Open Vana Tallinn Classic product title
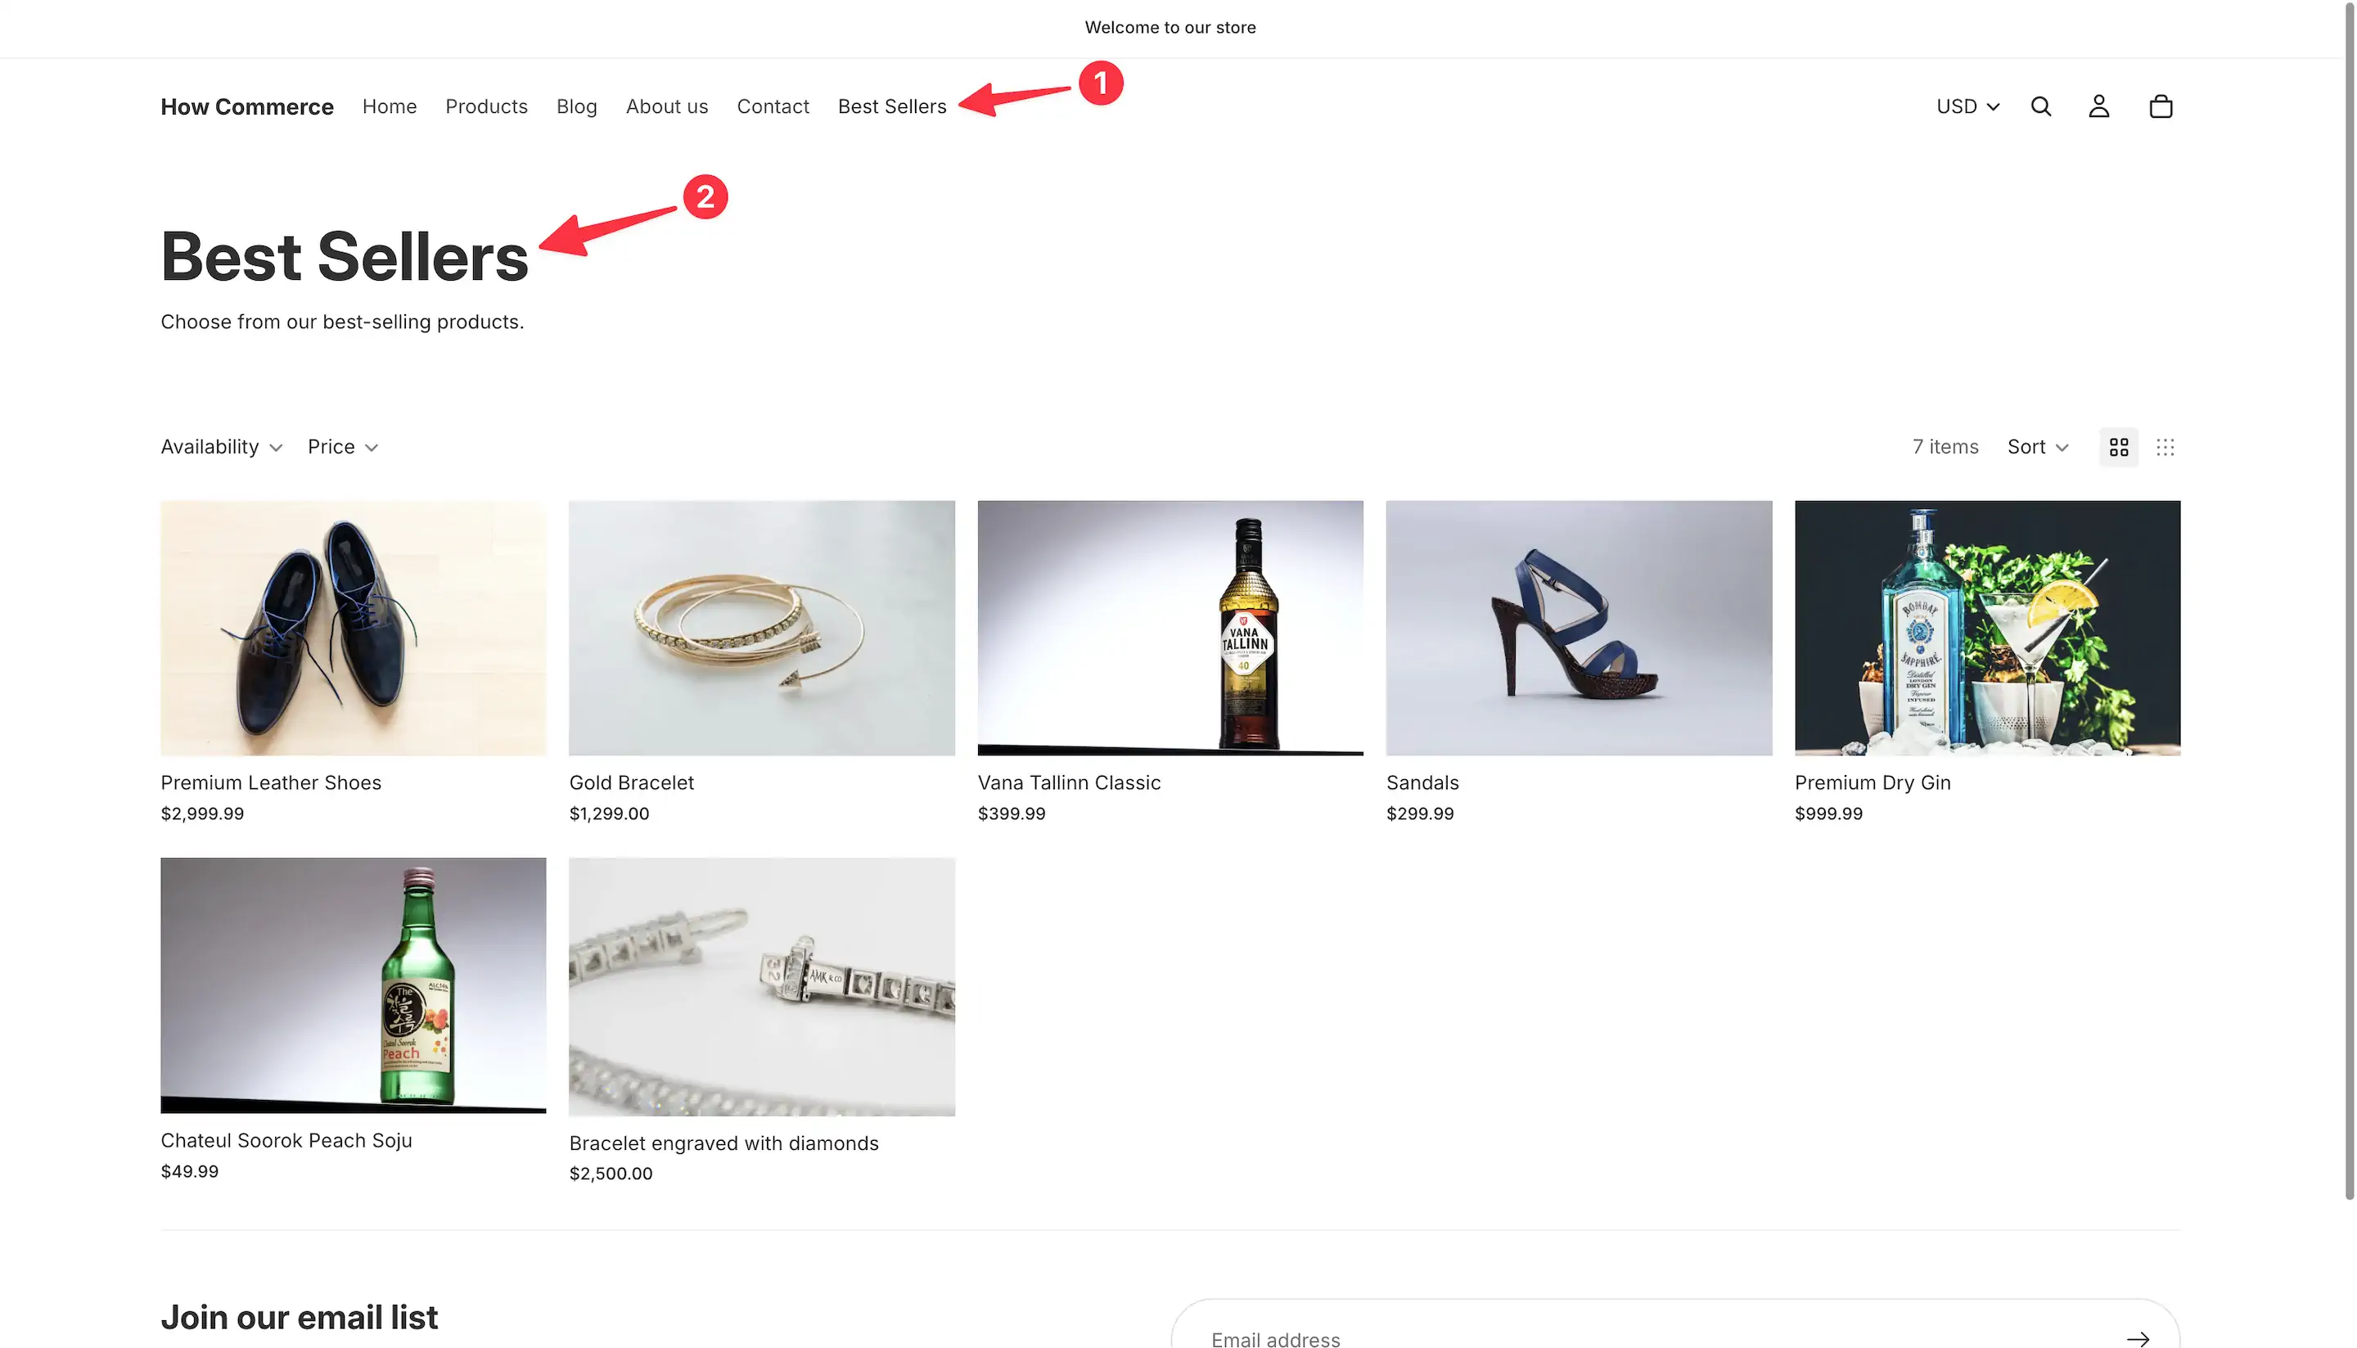The image size is (2357, 1348). [x=1070, y=782]
